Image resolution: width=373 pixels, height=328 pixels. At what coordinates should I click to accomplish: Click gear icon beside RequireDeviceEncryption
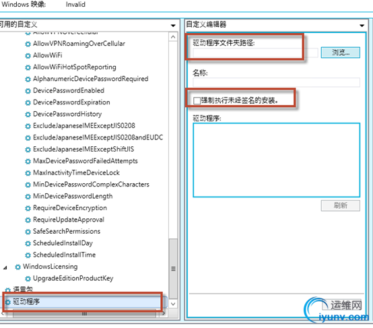click(x=28, y=208)
